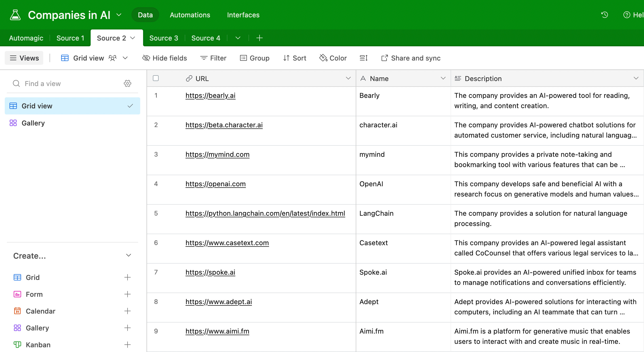Open the Group options
This screenshot has width=644, height=352.
tap(255, 58)
